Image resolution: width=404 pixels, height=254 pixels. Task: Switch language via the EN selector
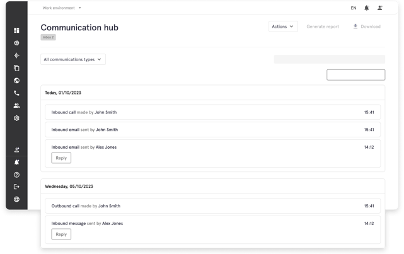coord(354,8)
